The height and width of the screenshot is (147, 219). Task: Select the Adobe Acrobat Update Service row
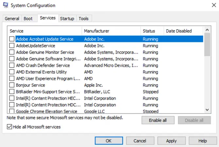(109, 39)
